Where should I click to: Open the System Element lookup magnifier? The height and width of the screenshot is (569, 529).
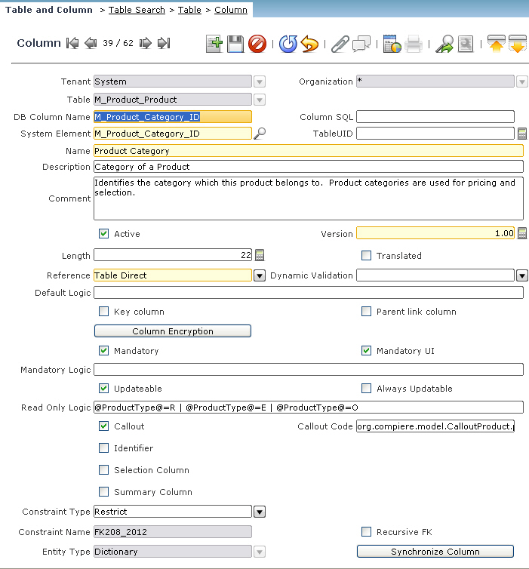[260, 134]
